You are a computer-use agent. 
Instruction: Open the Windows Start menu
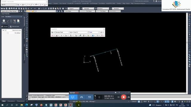[x=2, y=105]
